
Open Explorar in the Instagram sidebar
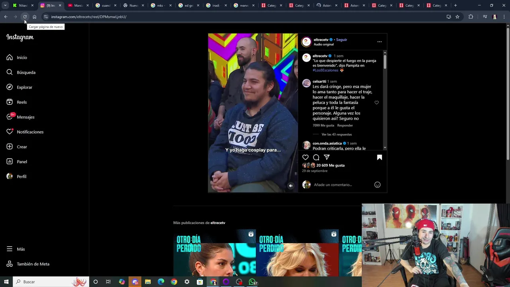[x=19, y=87]
